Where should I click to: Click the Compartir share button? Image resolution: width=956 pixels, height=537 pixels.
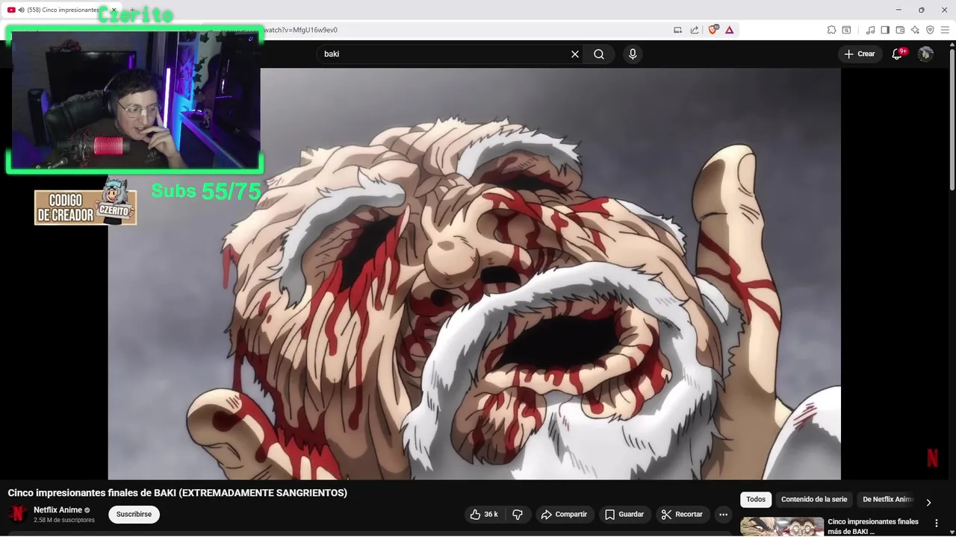[x=564, y=514]
